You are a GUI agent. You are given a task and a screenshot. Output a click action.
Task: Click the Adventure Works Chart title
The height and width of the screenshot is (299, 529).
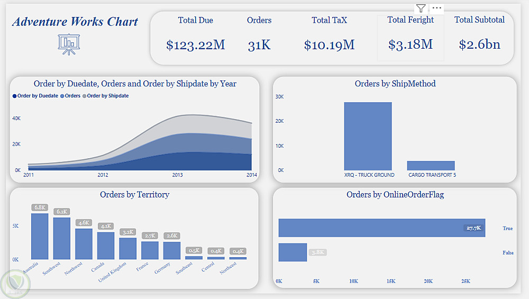(x=75, y=22)
